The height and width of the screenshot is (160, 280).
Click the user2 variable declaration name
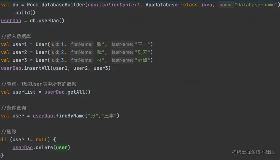pyautogui.click(x=20, y=52)
